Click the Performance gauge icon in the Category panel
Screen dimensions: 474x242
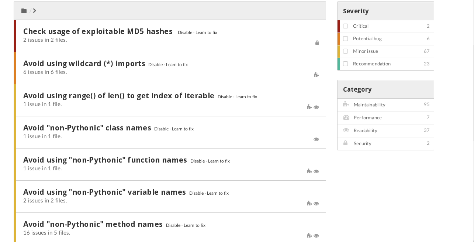(346, 117)
